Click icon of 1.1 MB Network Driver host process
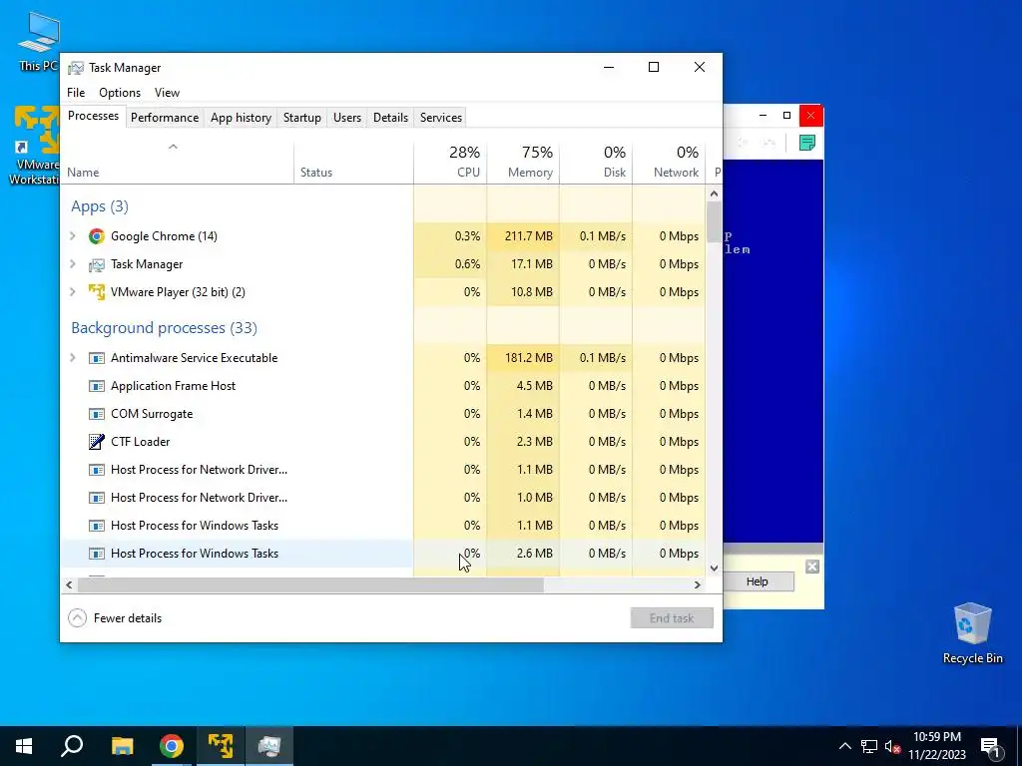The width and height of the screenshot is (1022, 766). (97, 470)
